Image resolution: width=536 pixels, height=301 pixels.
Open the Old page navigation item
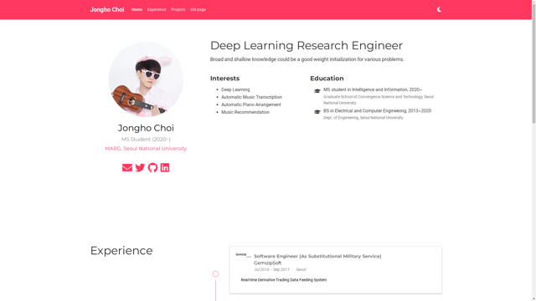tap(198, 9)
